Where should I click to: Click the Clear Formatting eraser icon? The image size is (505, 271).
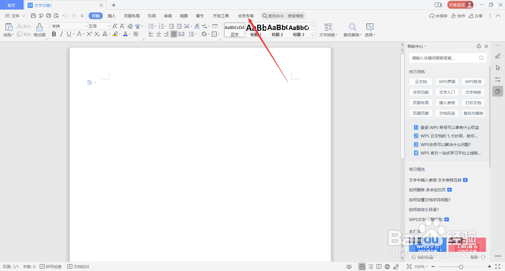pyautogui.click(x=130, y=26)
